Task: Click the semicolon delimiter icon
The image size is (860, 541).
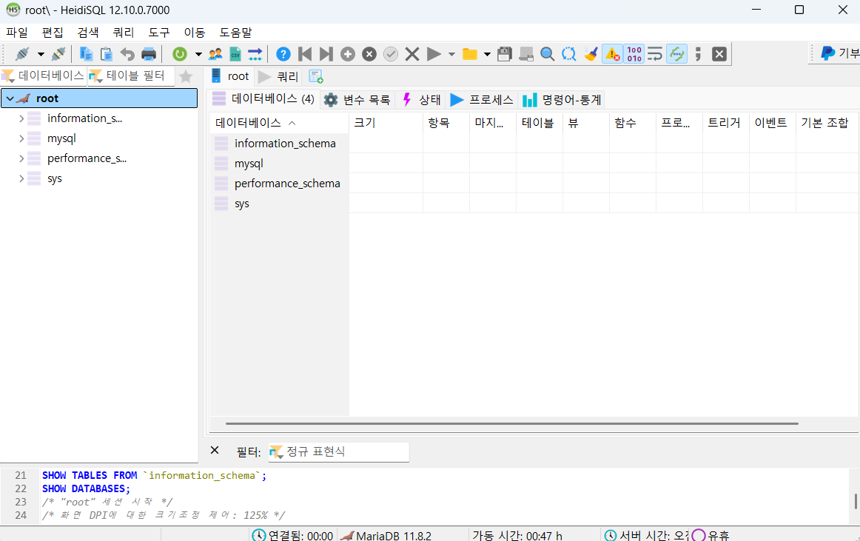Action: (698, 54)
